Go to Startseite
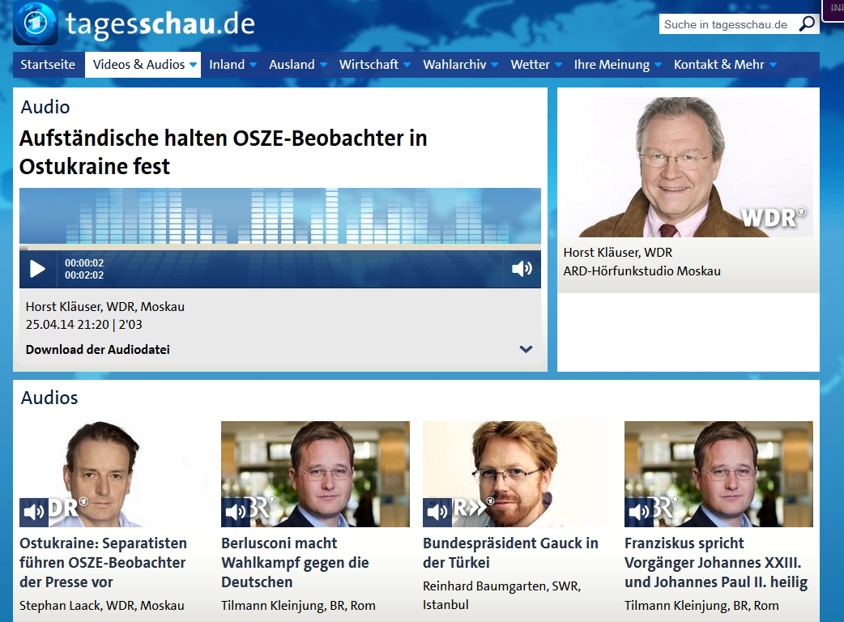Image resolution: width=844 pixels, height=622 pixels. tap(48, 65)
